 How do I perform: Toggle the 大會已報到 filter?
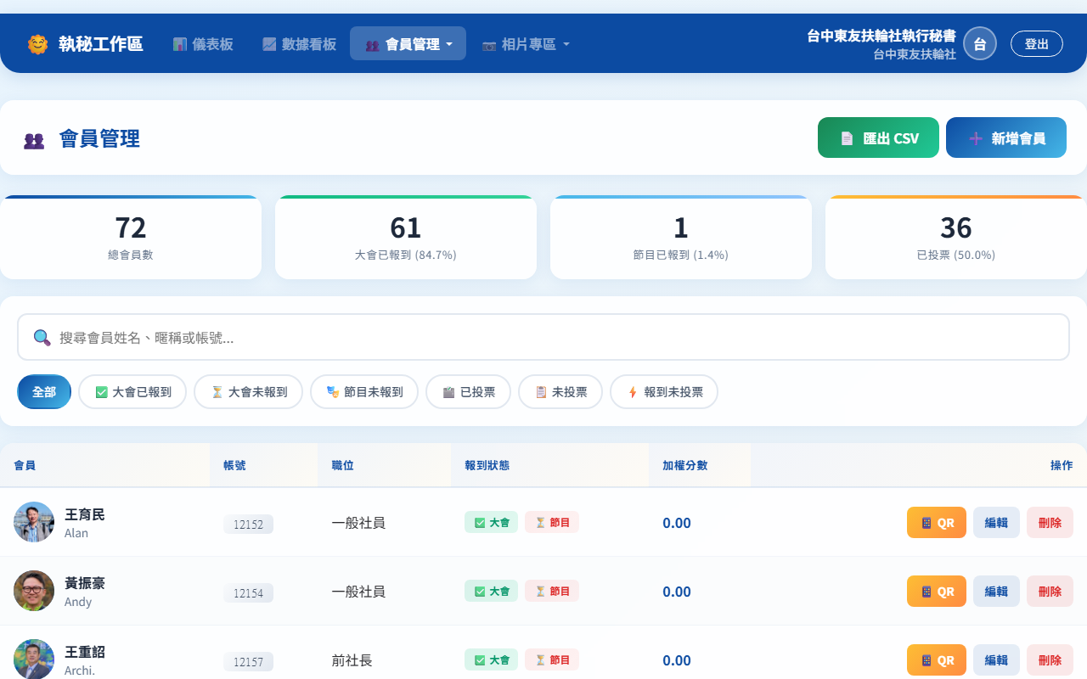pyautogui.click(x=132, y=392)
